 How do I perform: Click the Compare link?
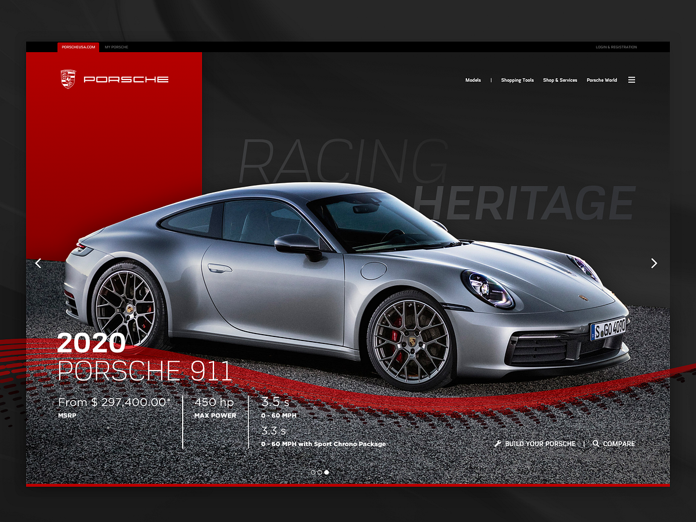[619, 444]
